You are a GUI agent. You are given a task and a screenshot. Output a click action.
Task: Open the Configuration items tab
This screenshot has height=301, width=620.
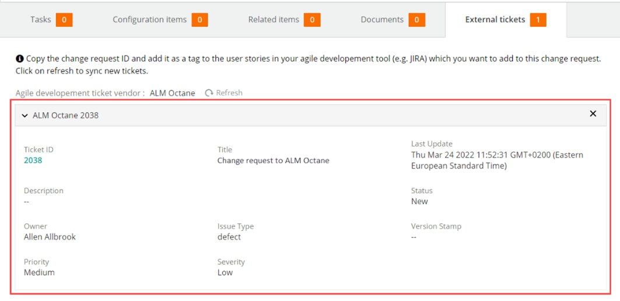[149, 20]
